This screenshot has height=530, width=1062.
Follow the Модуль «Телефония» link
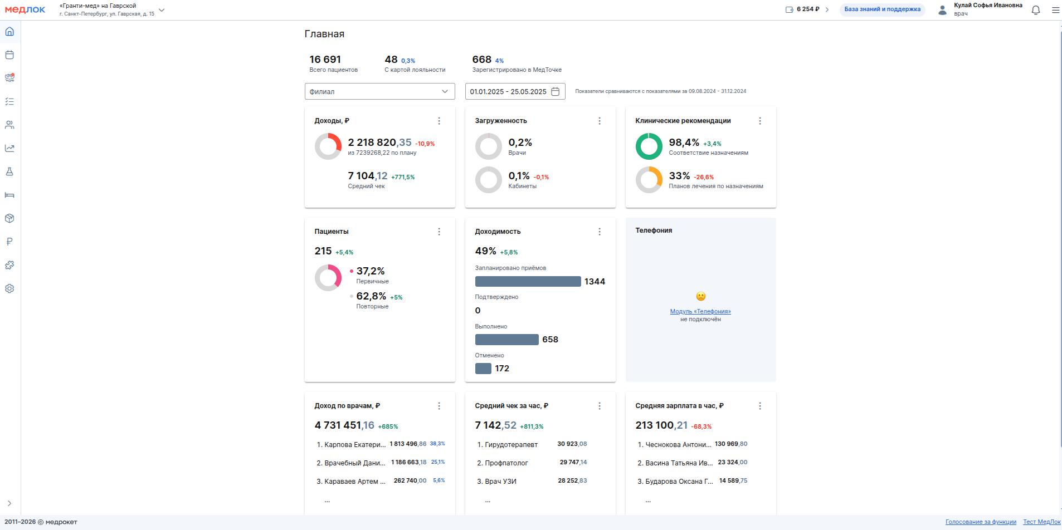[x=700, y=312]
